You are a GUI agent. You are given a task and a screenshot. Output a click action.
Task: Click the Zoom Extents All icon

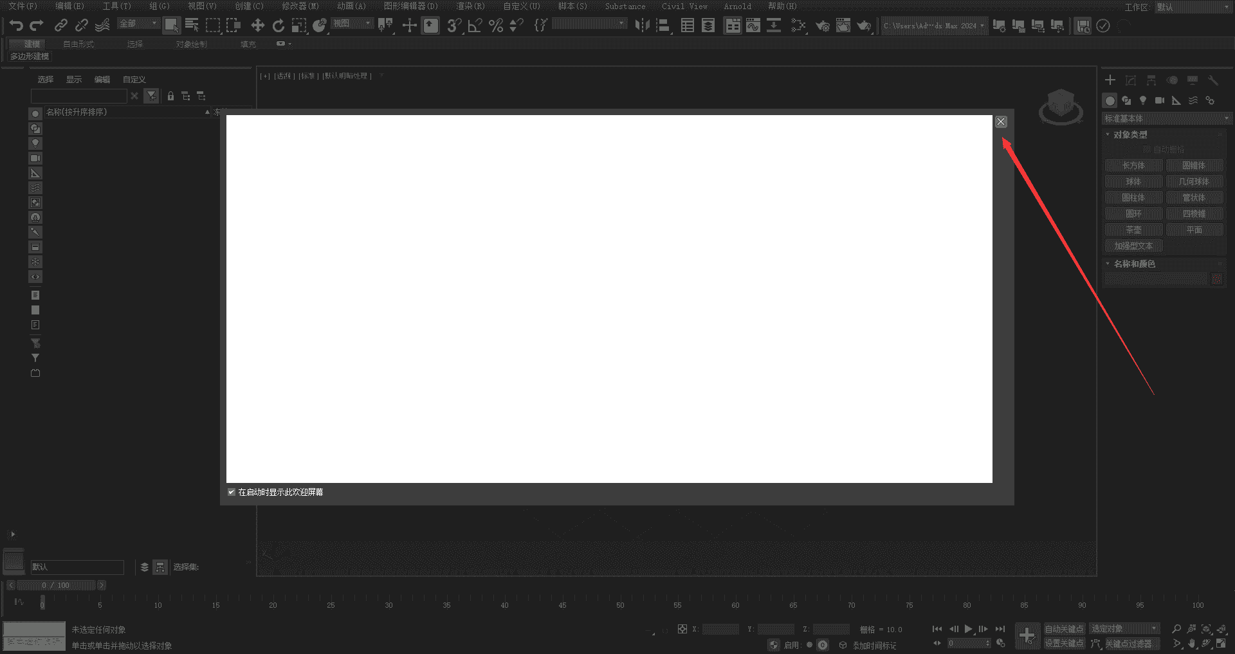1221,629
